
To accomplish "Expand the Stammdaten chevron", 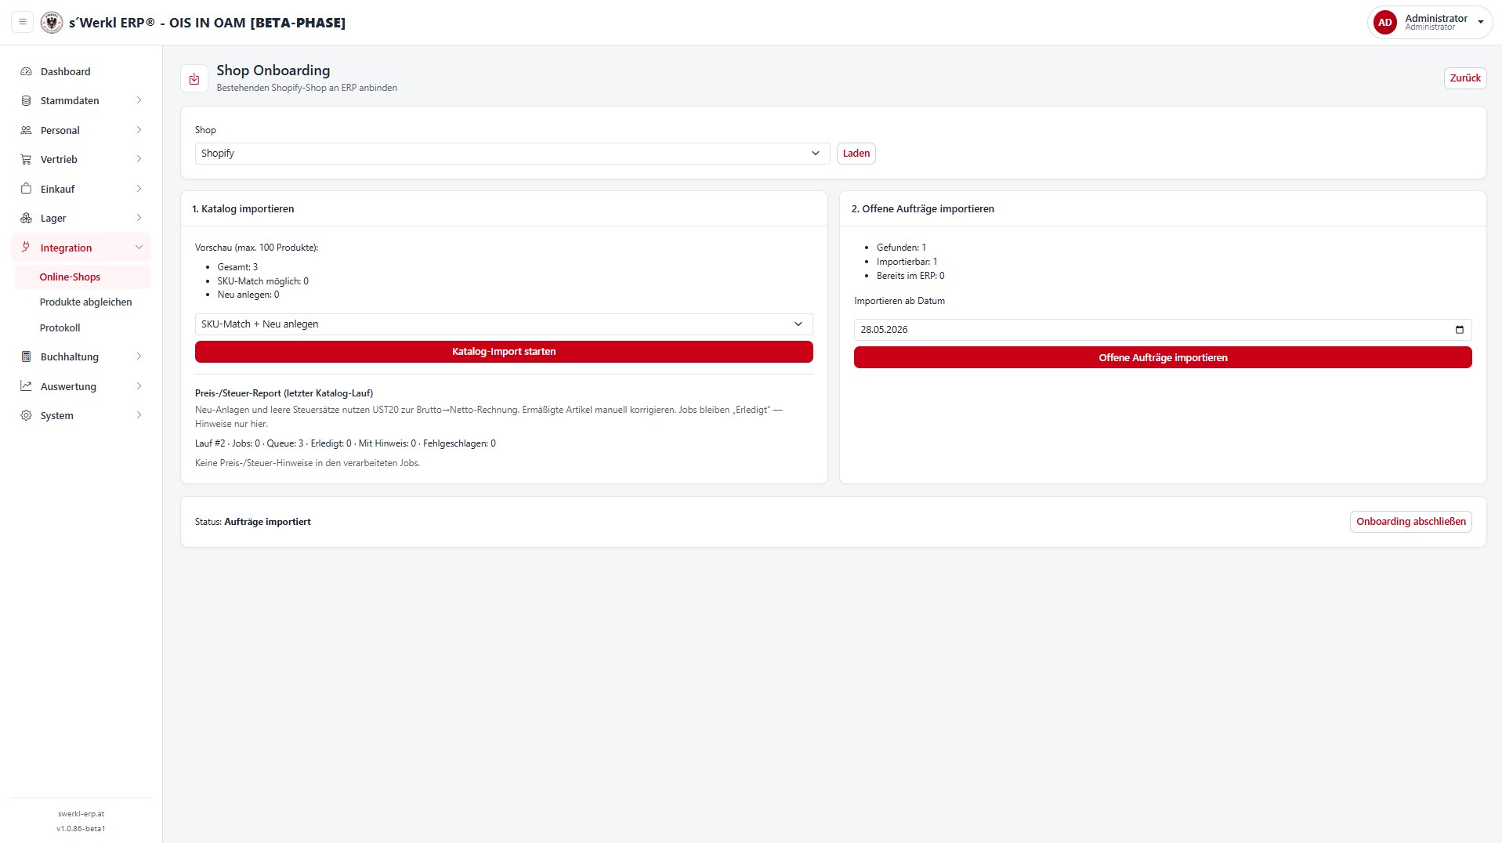I will [x=139, y=100].
